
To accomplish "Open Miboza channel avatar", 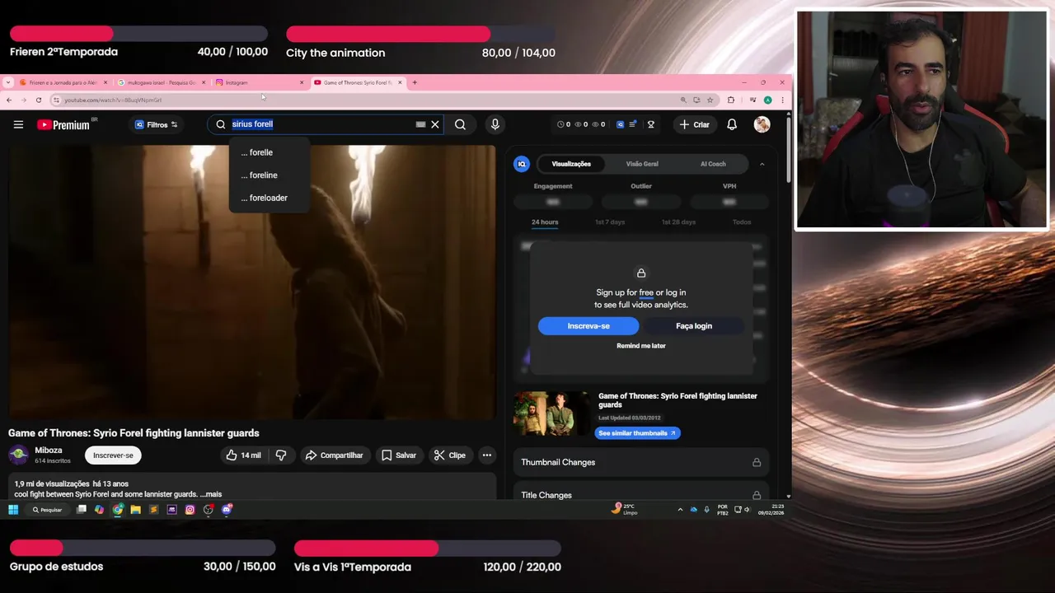I will click(x=18, y=455).
